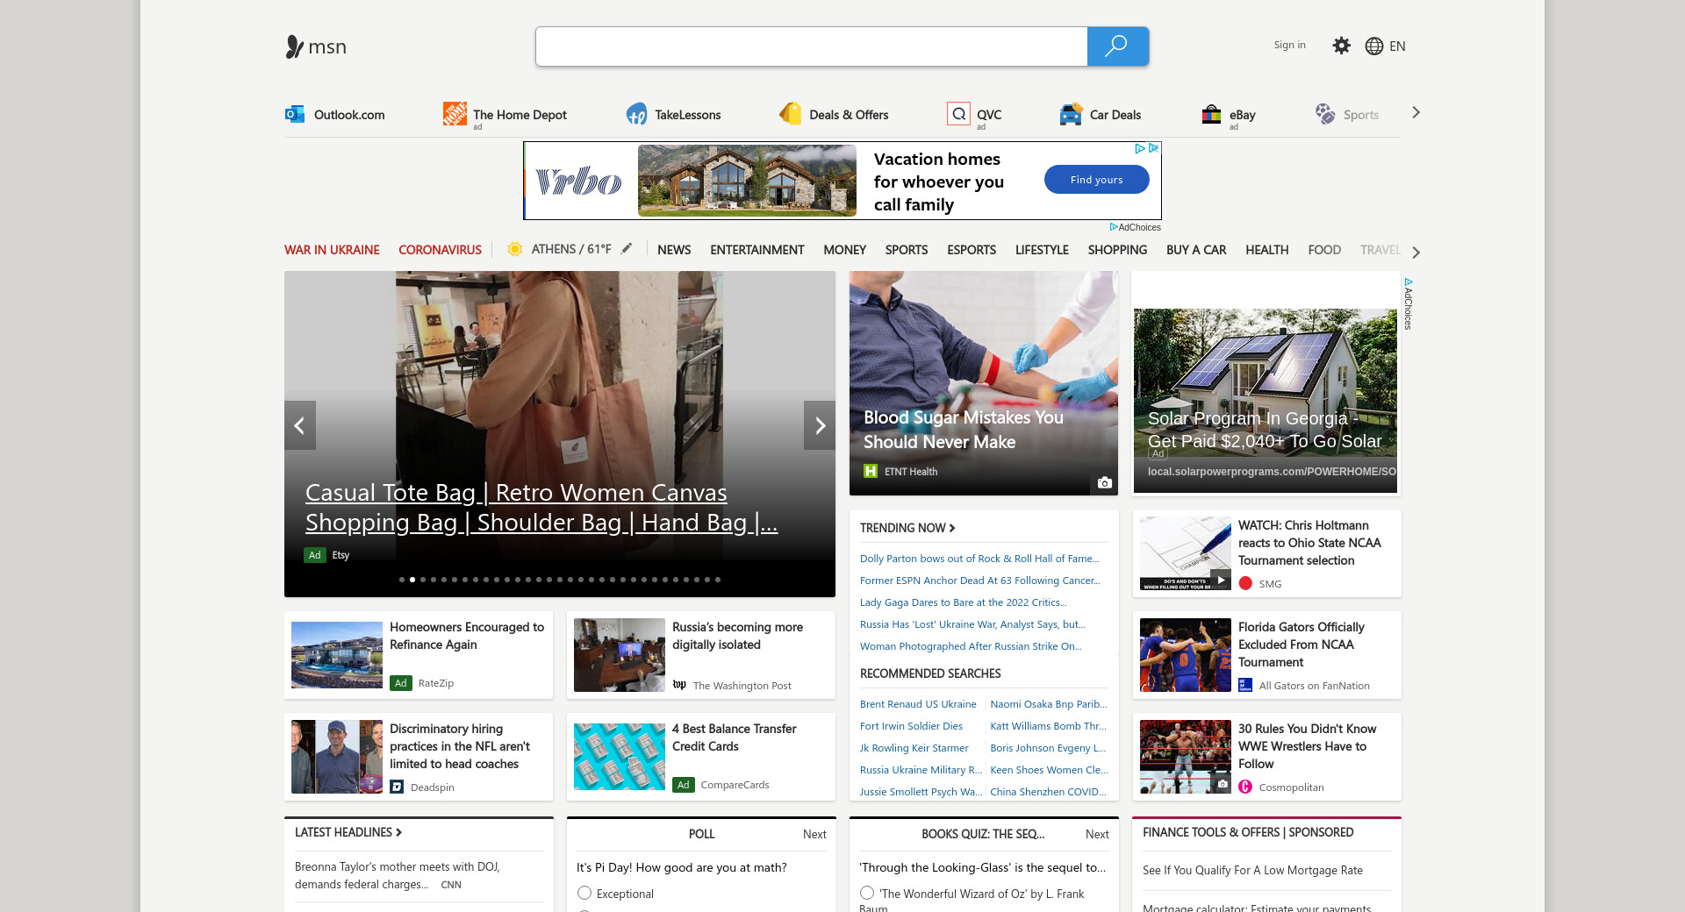This screenshot has width=1685, height=912.
Task: Open the Outlook.com shortcut icon
Action: (295, 114)
